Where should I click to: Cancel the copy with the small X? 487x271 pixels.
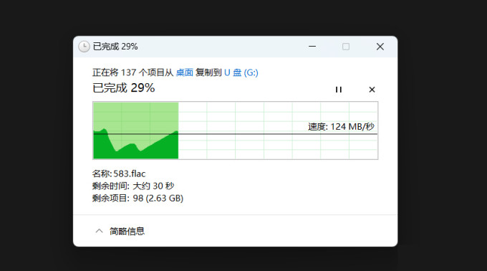(372, 90)
